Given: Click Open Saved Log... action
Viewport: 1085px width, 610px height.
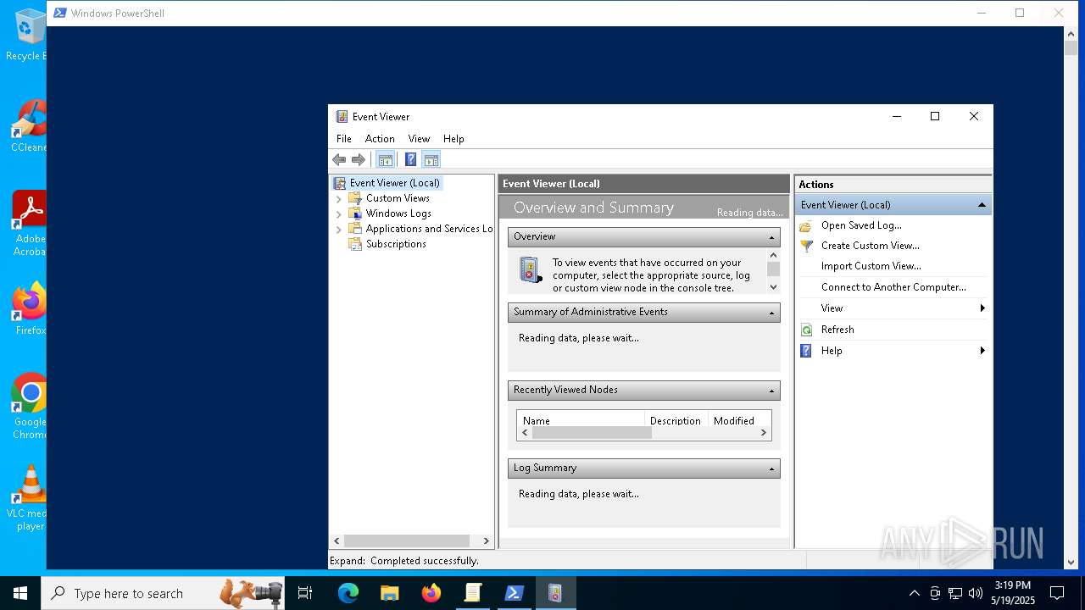Looking at the screenshot, I should 861,225.
